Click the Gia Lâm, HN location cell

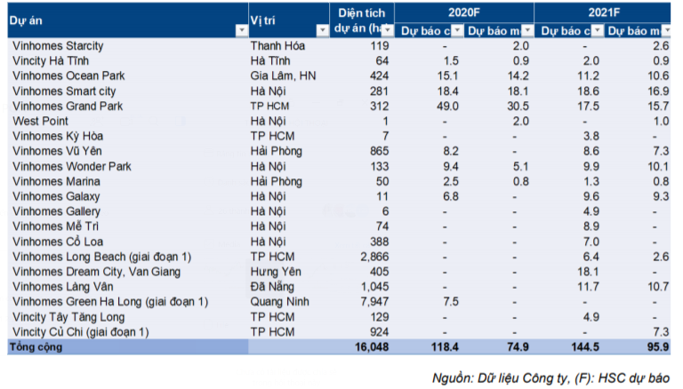[283, 75]
